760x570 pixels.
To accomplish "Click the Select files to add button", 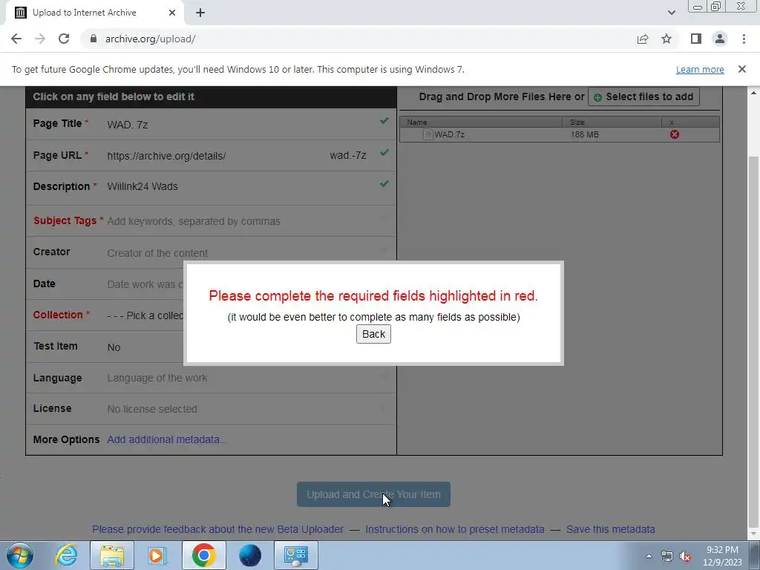I will (643, 97).
